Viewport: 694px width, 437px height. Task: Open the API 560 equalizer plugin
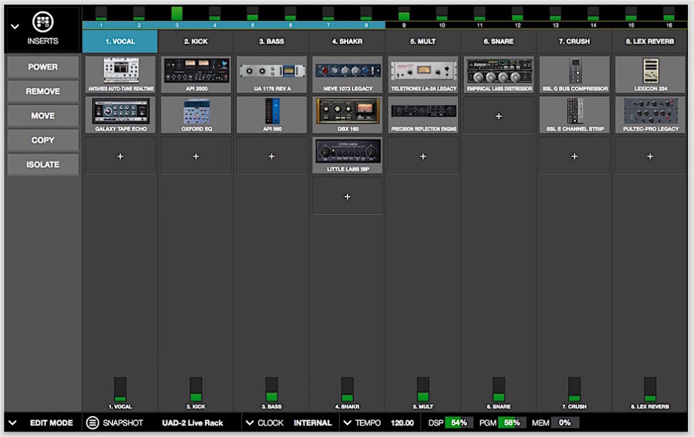272,115
